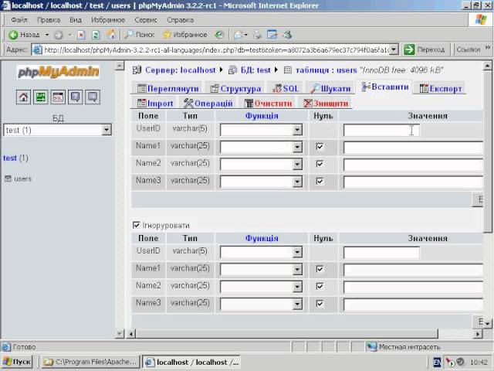Toggle Null checkbox for second Name3 row
The width and height of the screenshot is (494, 371).
pos(320,304)
